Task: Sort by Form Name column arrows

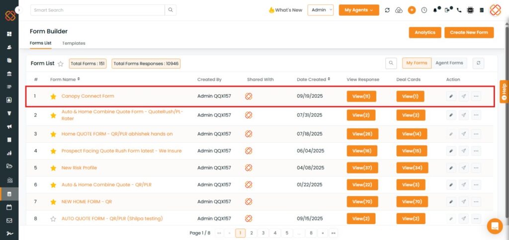Action: [79, 79]
